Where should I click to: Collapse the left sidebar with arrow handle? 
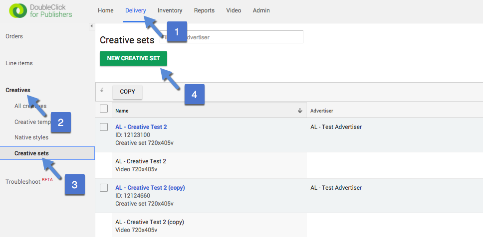[92, 26]
